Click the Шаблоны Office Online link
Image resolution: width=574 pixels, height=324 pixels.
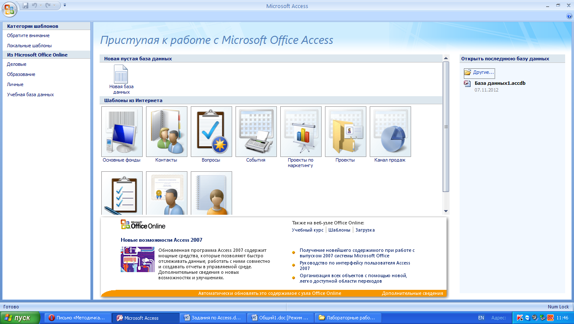pos(339,230)
